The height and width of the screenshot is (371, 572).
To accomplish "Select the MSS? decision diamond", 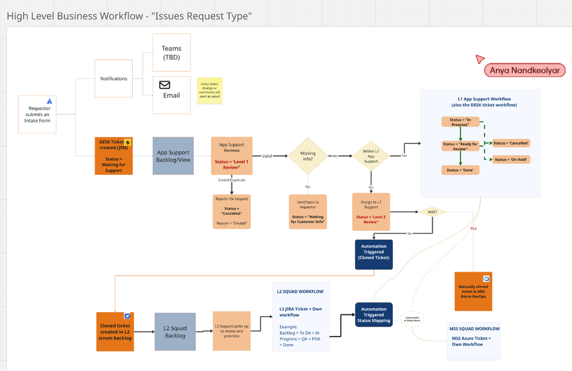I will tap(432, 212).
